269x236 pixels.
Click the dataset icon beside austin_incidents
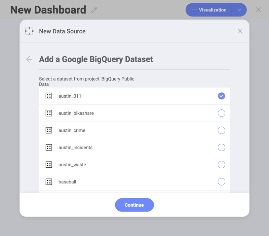pos(49,147)
